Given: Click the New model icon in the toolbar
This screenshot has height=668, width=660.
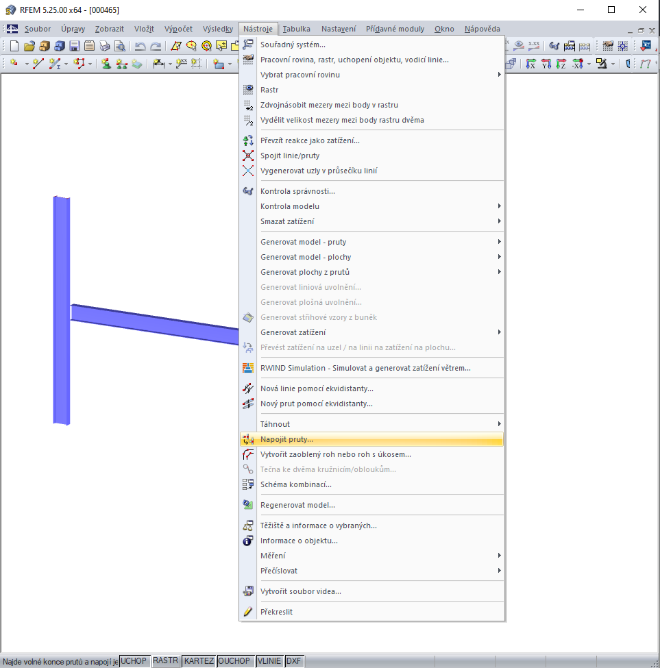Looking at the screenshot, I should point(14,46).
